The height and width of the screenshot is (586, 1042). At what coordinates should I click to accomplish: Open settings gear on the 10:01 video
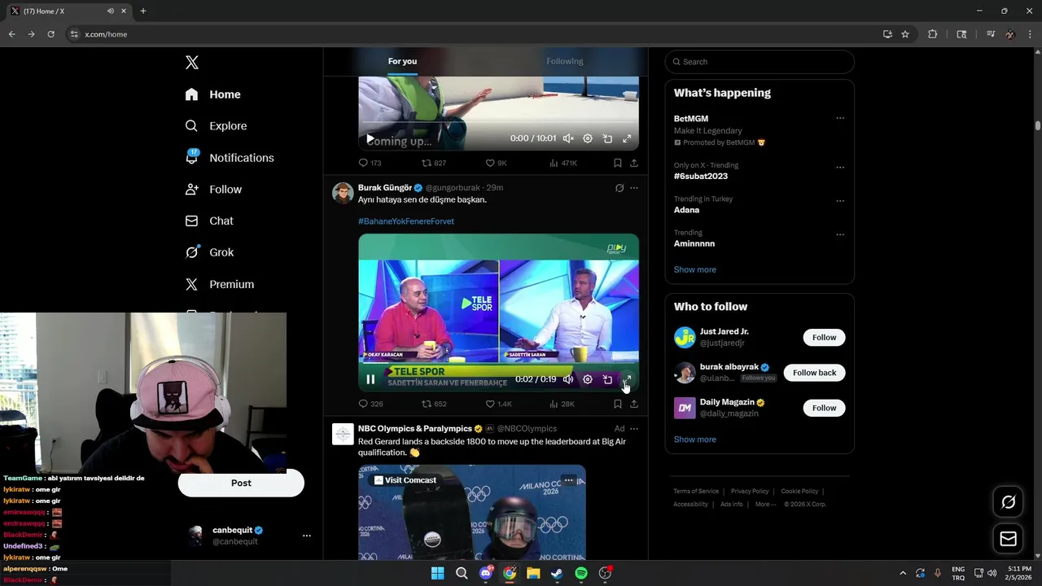588,138
